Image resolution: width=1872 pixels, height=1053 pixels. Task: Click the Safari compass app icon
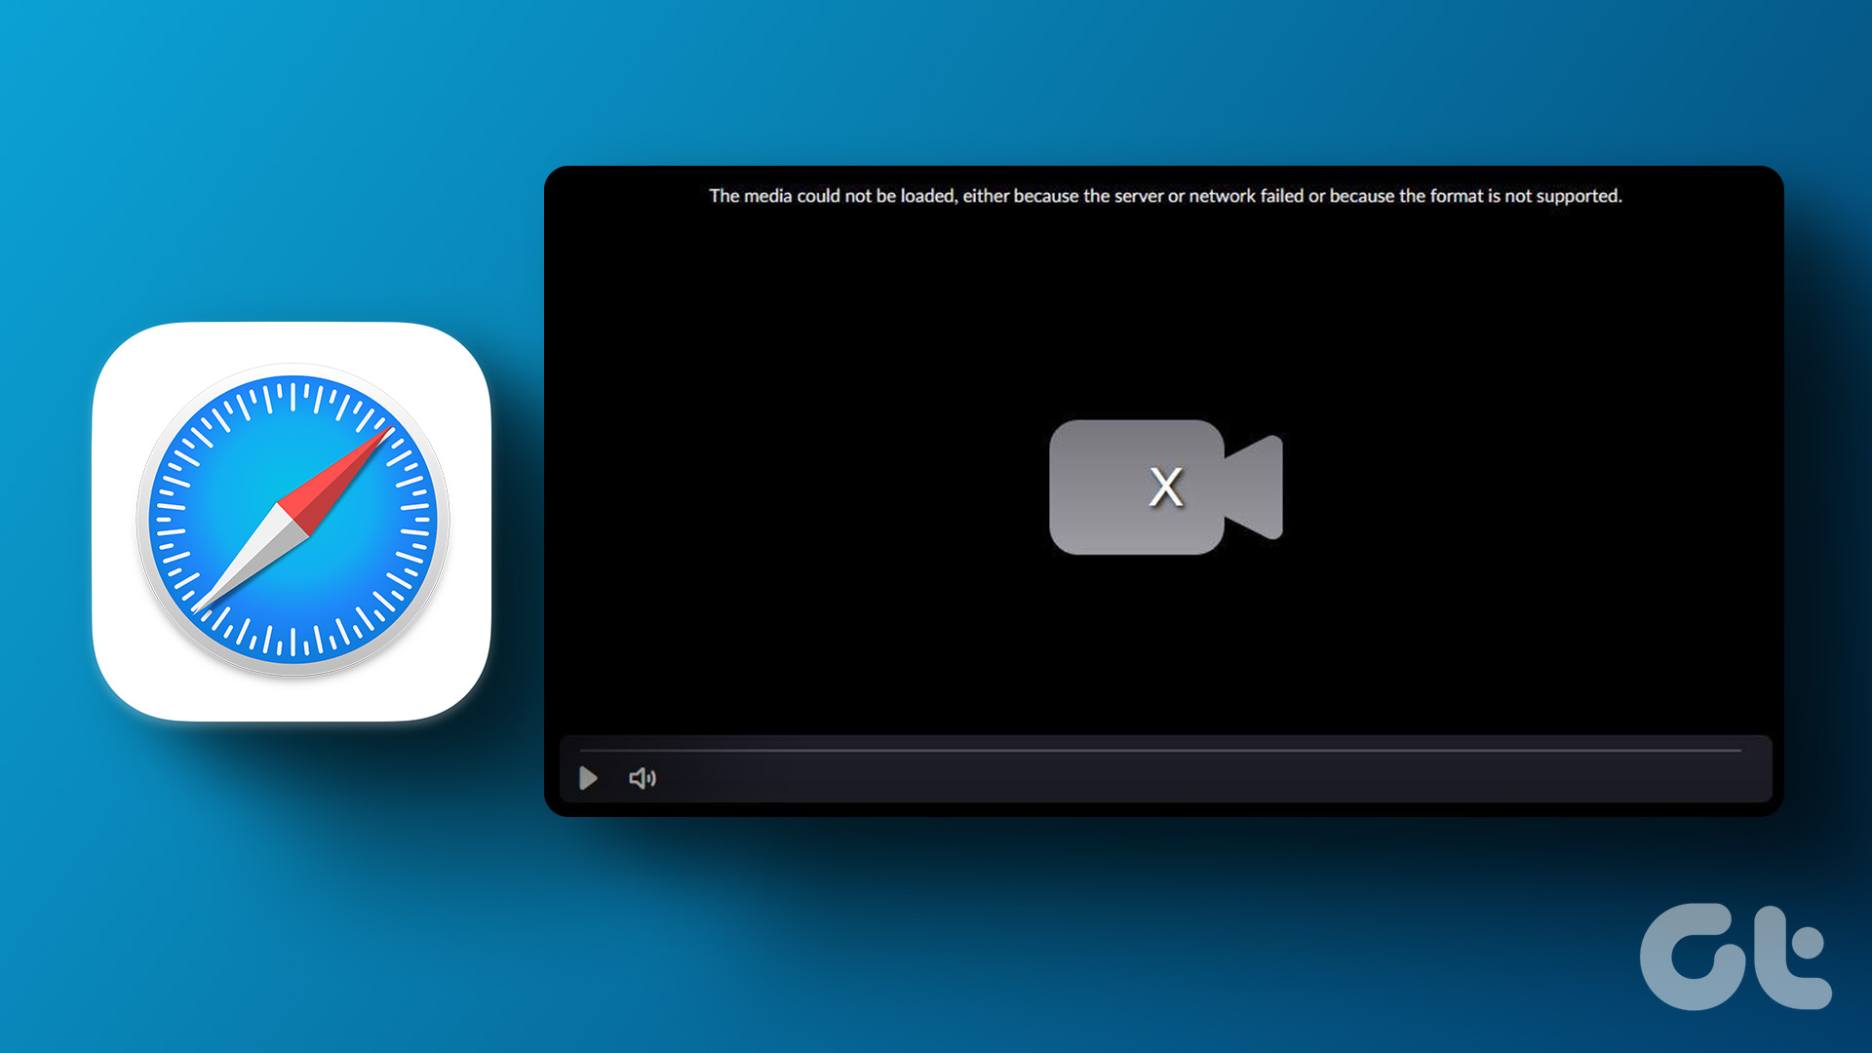pos(292,522)
